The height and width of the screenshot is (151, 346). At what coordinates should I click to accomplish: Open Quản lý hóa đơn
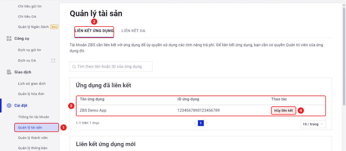pyautogui.click(x=31, y=94)
